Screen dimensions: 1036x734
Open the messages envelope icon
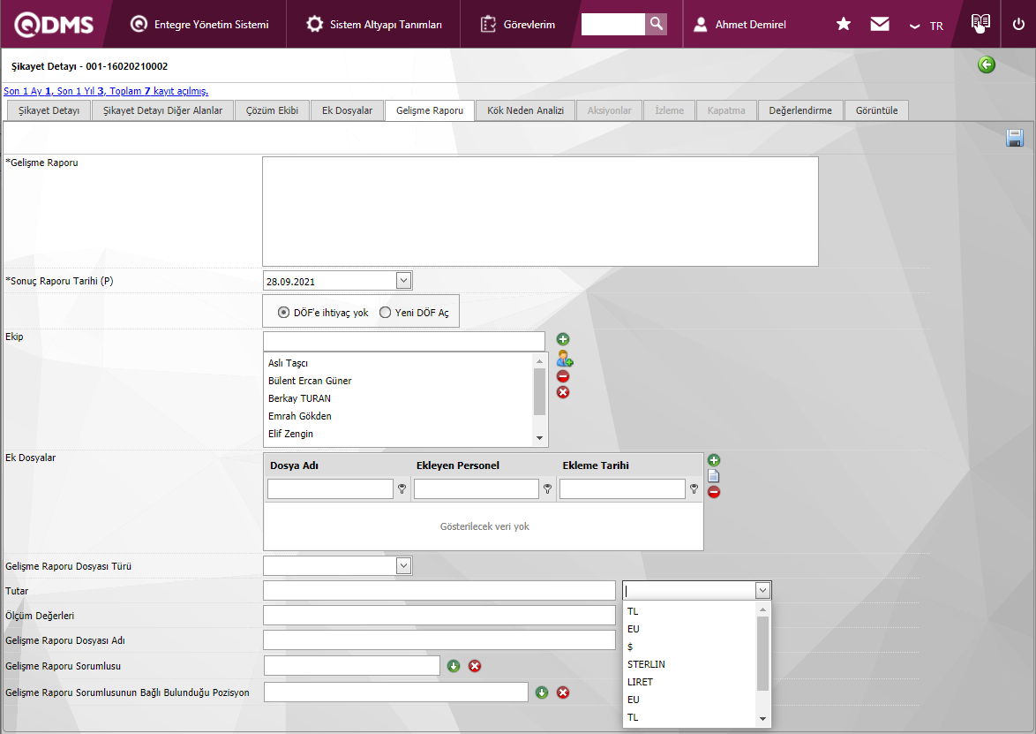point(879,24)
